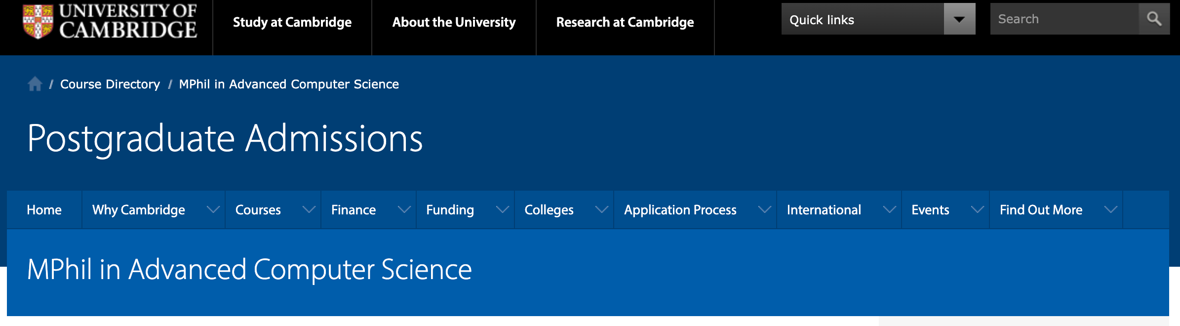
Task: Open About the University menu
Action: [x=454, y=22]
